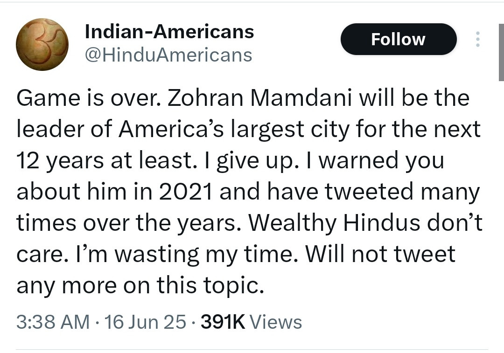Click the @HinduAmericans handle
504x353 pixels.
click(x=168, y=55)
